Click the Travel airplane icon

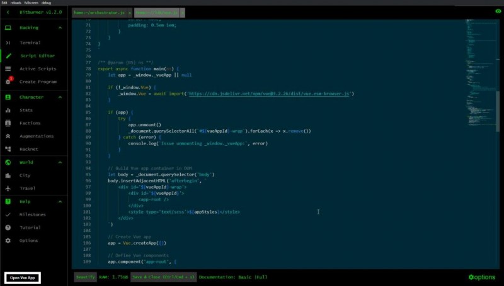[8, 188]
